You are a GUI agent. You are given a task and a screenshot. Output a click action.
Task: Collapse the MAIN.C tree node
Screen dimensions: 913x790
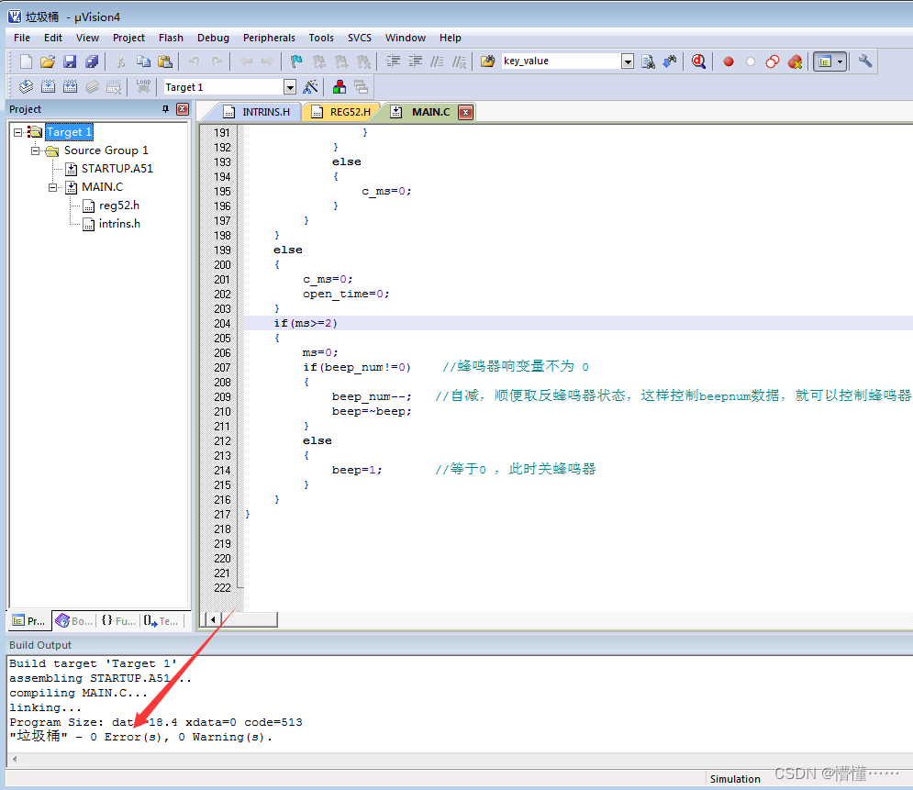(52, 187)
